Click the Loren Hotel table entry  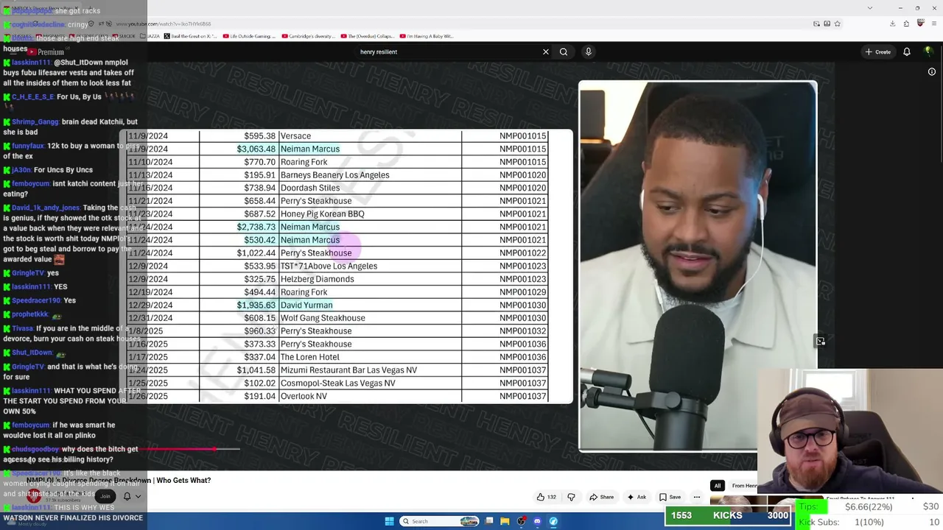pyautogui.click(x=309, y=357)
